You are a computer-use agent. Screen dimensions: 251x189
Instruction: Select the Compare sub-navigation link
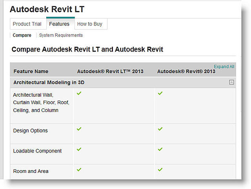22,35
